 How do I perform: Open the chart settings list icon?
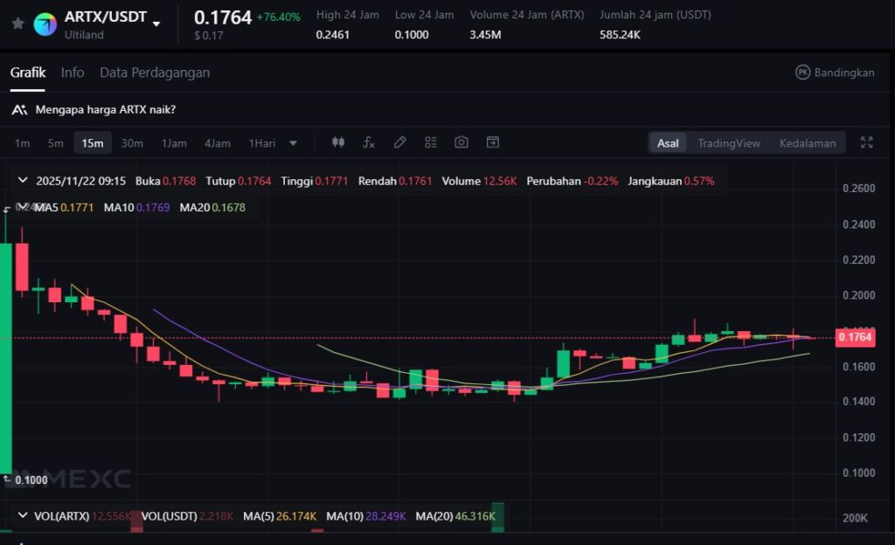(x=431, y=142)
